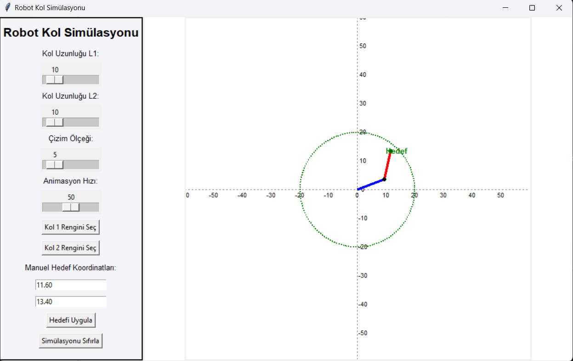
Task: Click the black elbow joint of the arm
Action: pyautogui.click(x=384, y=179)
